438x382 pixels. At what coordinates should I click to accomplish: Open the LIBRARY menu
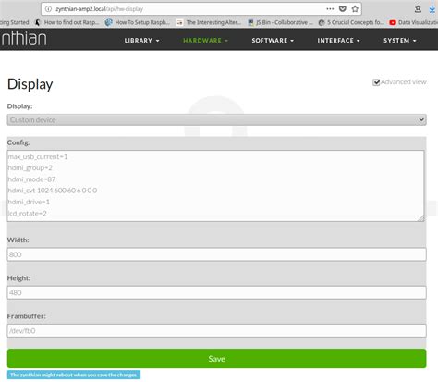(x=141, y=41)
